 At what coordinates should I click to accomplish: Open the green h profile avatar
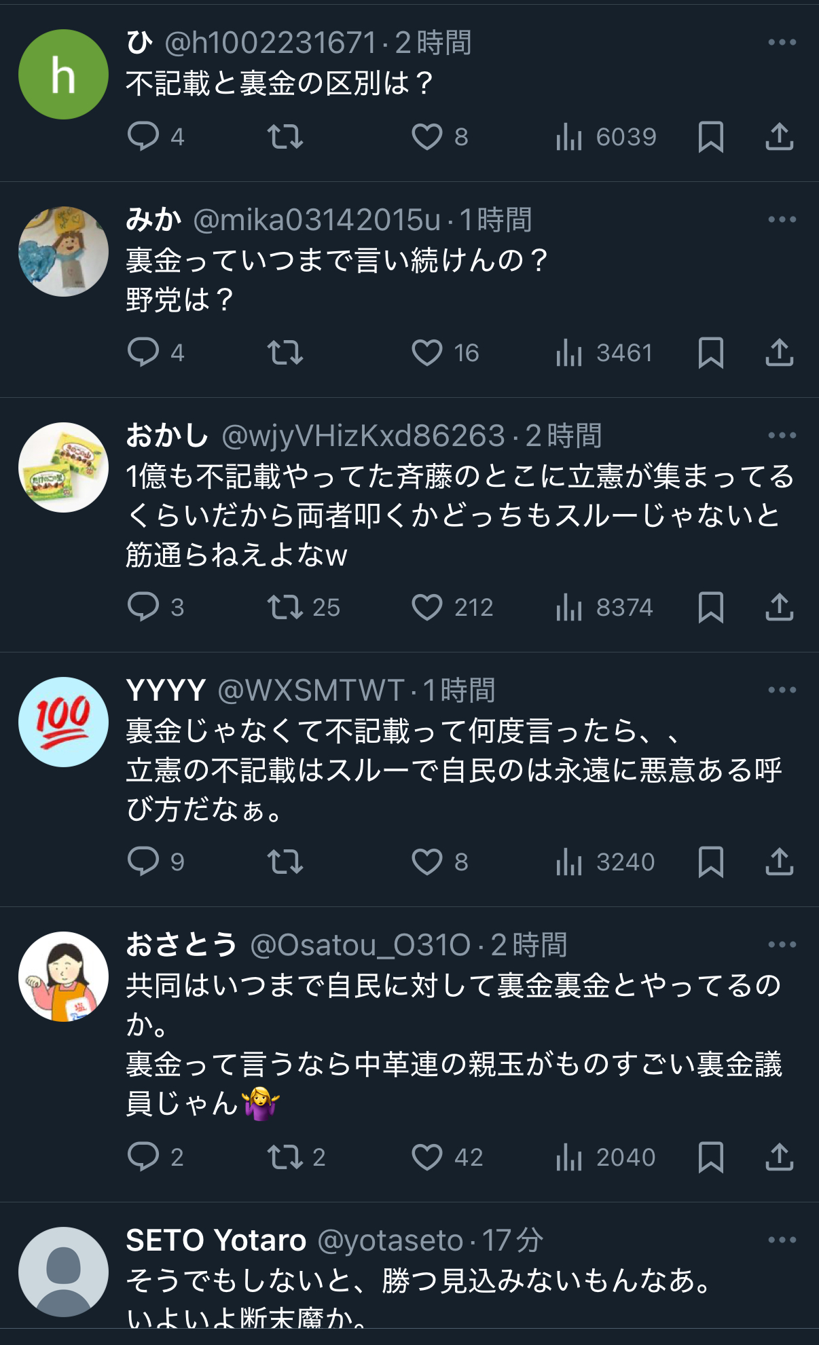click(63, 74)
